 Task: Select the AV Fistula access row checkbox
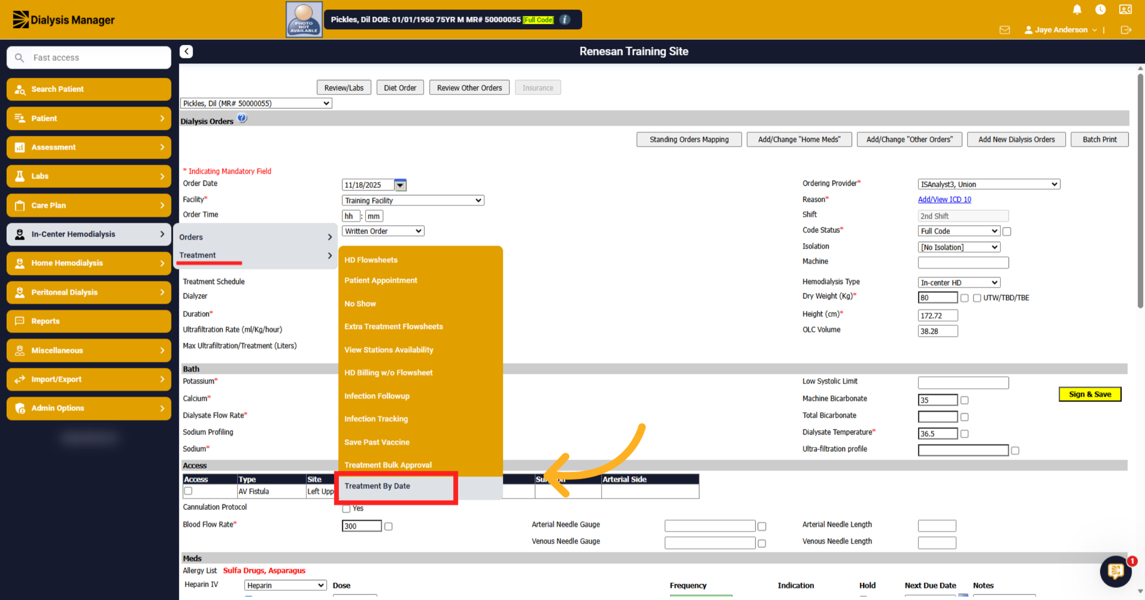[188, 491]
